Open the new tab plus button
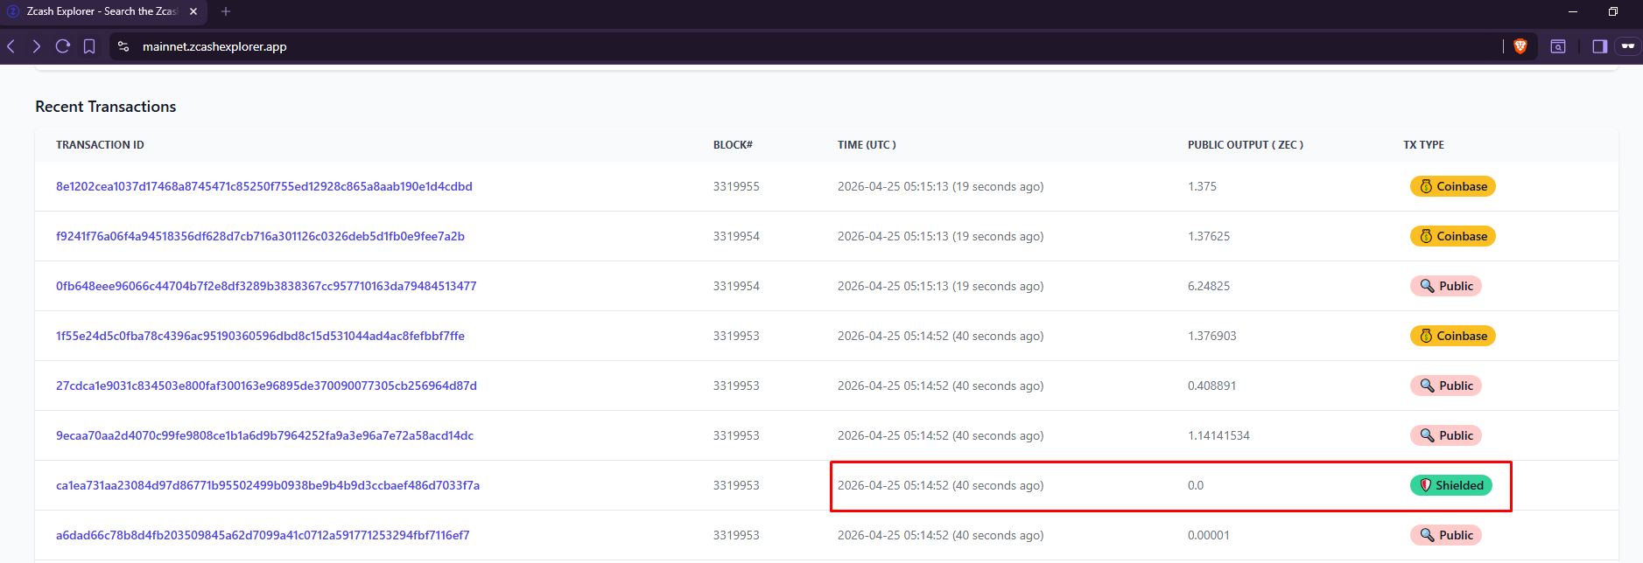1643x563 pixels. [226, 11]
